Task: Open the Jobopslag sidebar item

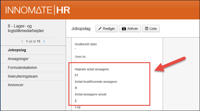Action: click(x=33, y=50)
